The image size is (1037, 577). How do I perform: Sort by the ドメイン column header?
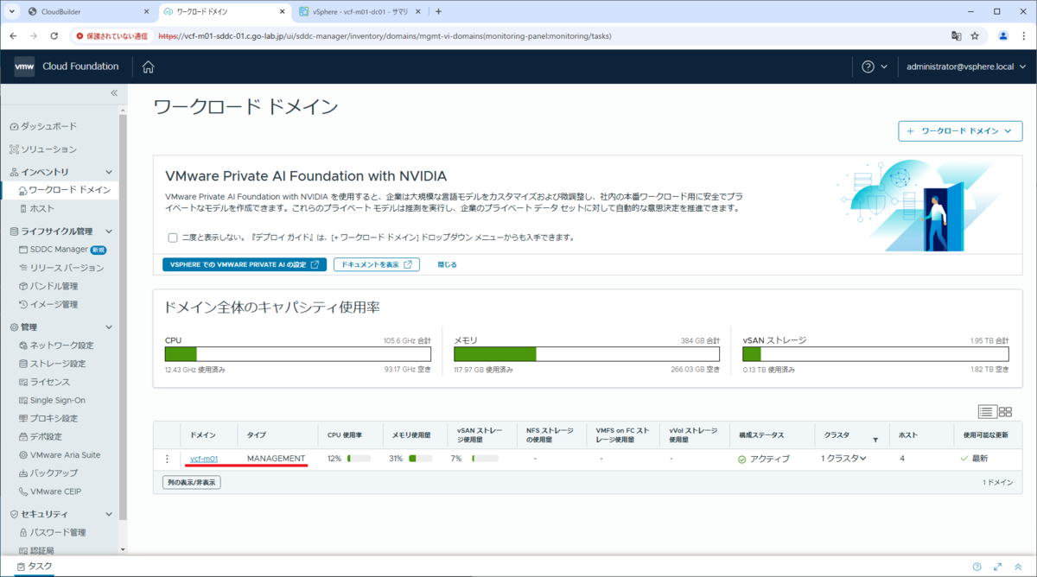(202, 435)
